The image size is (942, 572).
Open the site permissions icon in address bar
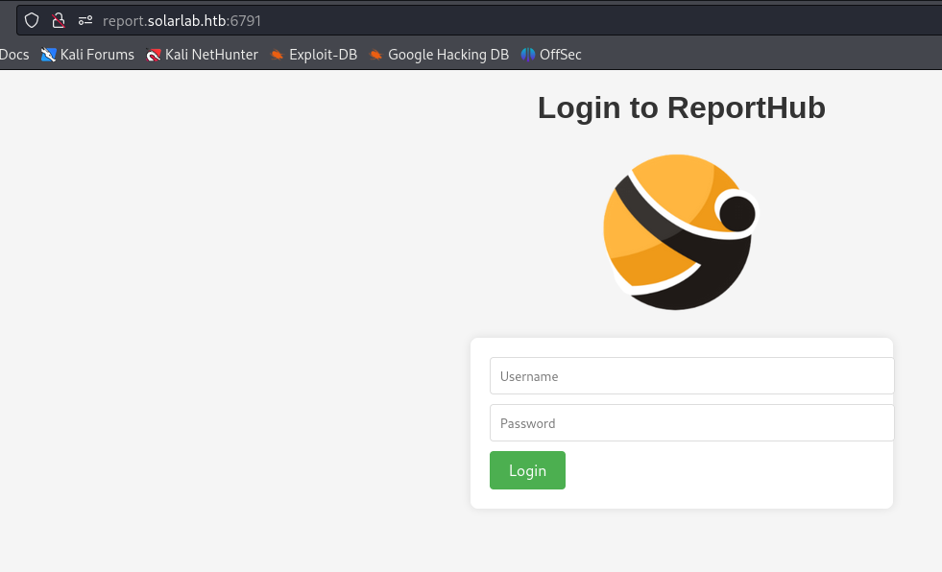tap(85, 20)
